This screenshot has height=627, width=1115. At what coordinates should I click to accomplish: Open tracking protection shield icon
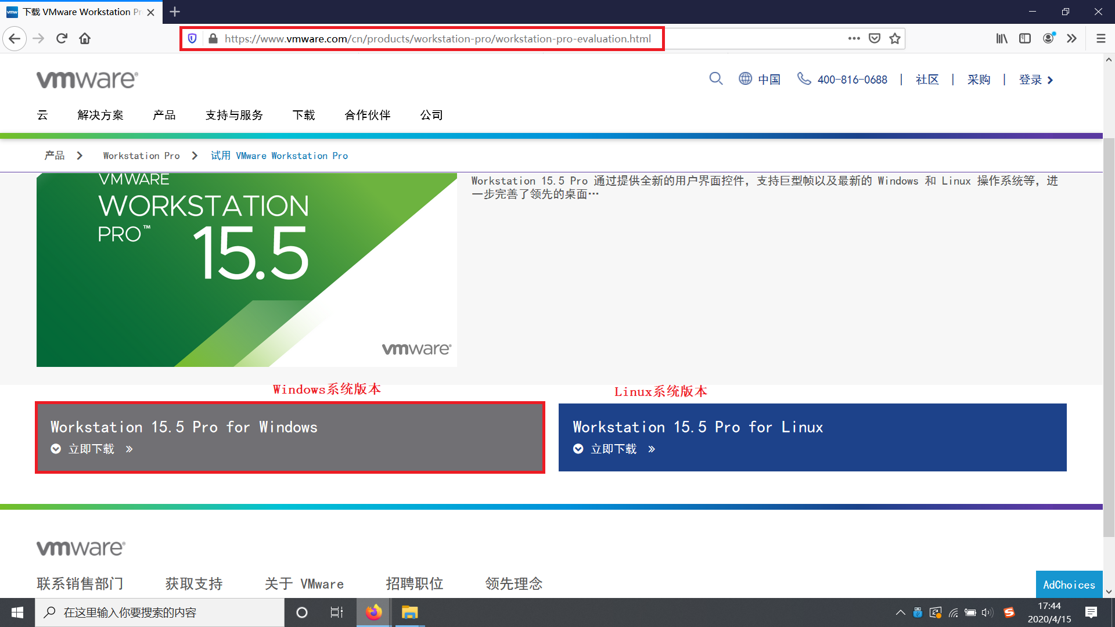click(192, 39)
